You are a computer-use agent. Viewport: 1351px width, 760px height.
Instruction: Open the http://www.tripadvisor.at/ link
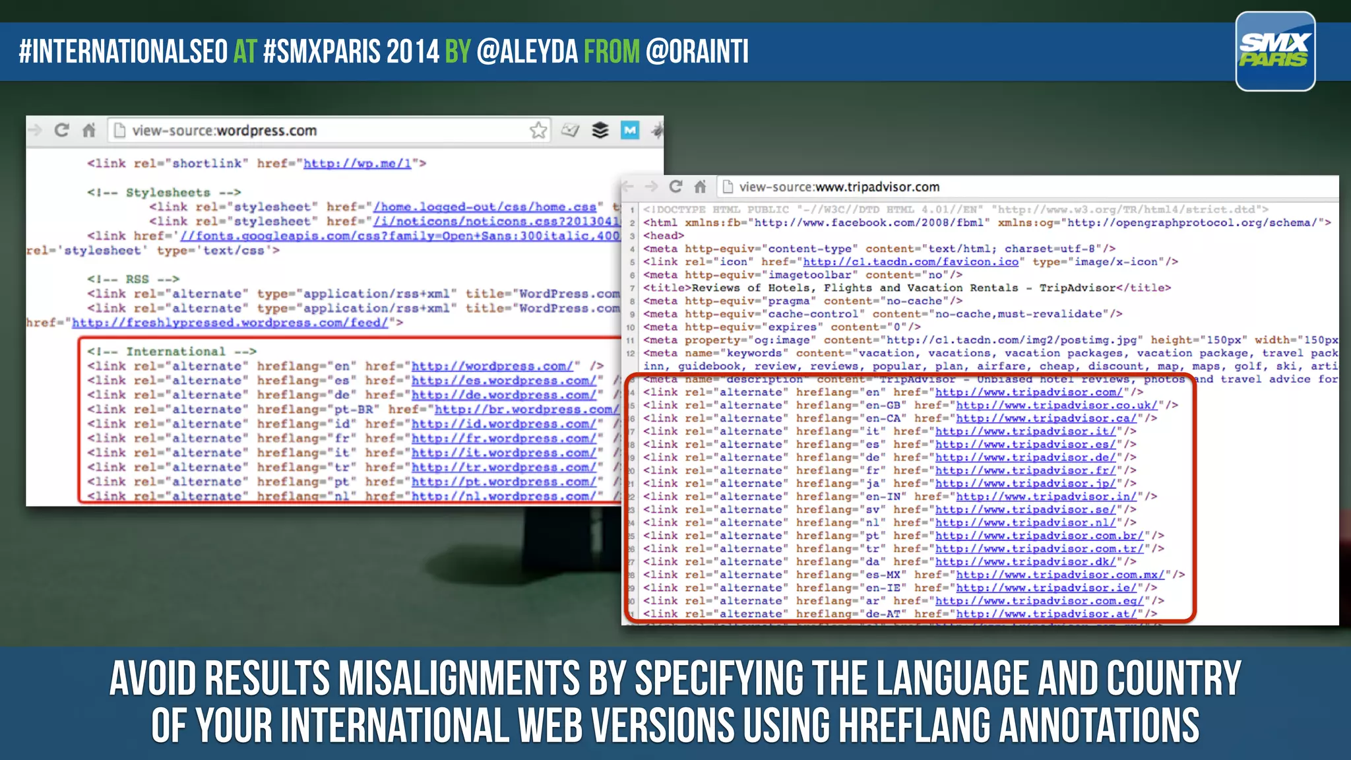click(1046, 614)
